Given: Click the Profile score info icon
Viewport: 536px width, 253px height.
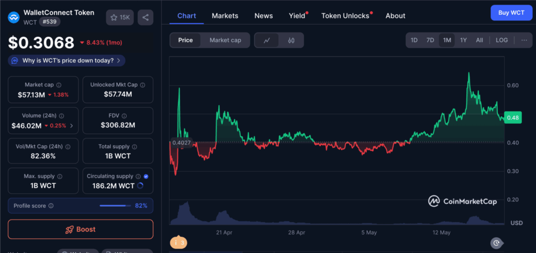Looking at the screenshot, I should (51, 206).
